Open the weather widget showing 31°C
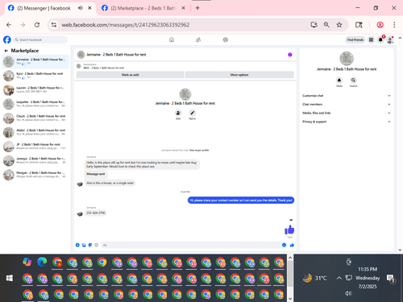The width and height of the screenshot is (403, 302). pyautogui.click(x=314, y=278)
